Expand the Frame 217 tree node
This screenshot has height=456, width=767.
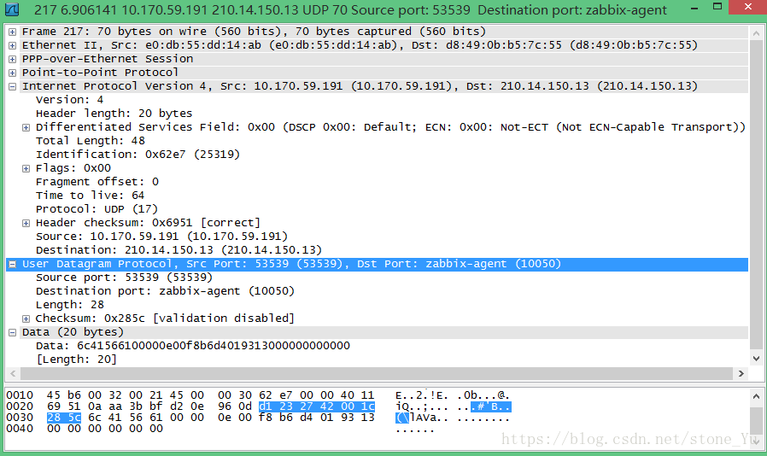pyautogui.click(x=13, y=32)
